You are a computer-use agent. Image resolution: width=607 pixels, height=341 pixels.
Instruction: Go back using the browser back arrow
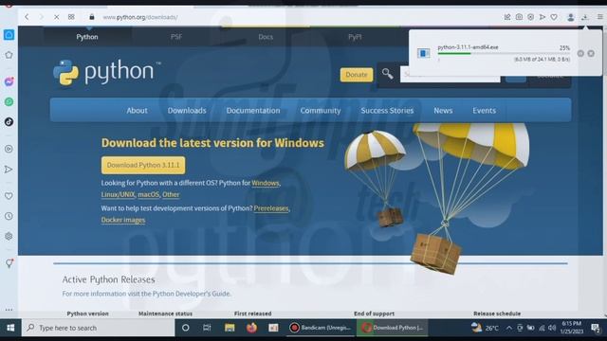(x=27, y=17)
